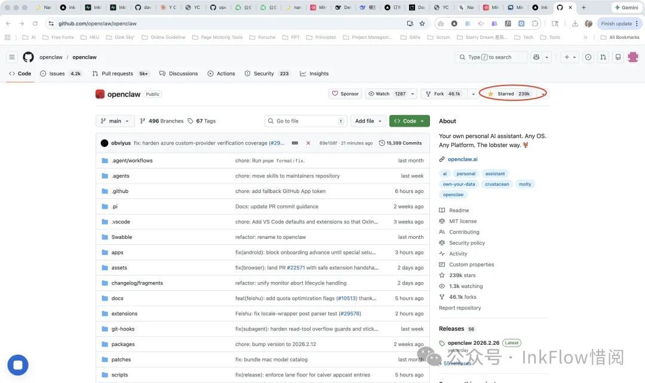The height and width of the screenshot is (383, 645).
Task: Open pull requests shortcut icon in header
Action: 603,57
